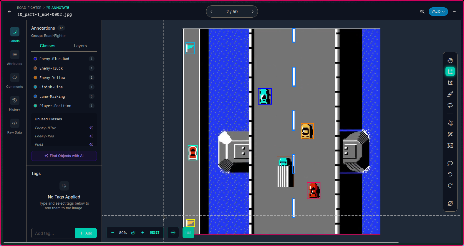Click the Add tag button
The height and width of the screenshot is (246, 464).
(x=86, y=233)
